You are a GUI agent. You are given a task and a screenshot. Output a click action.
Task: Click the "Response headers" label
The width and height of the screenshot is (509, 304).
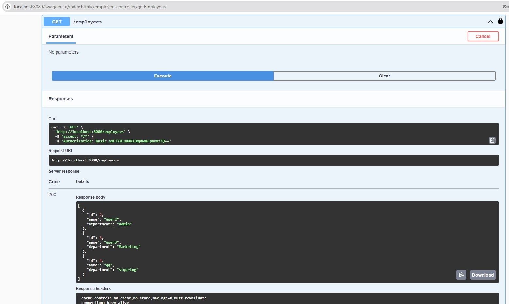[93, 289]
